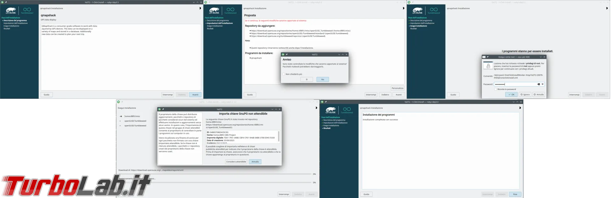Click the clear-text icon in the Password field
611x198 pixels.
[538, 84]
